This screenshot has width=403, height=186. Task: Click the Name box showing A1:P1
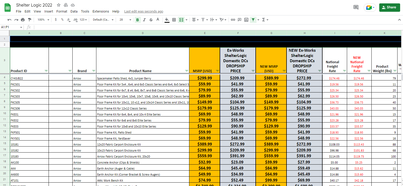[x=12, y=27]
